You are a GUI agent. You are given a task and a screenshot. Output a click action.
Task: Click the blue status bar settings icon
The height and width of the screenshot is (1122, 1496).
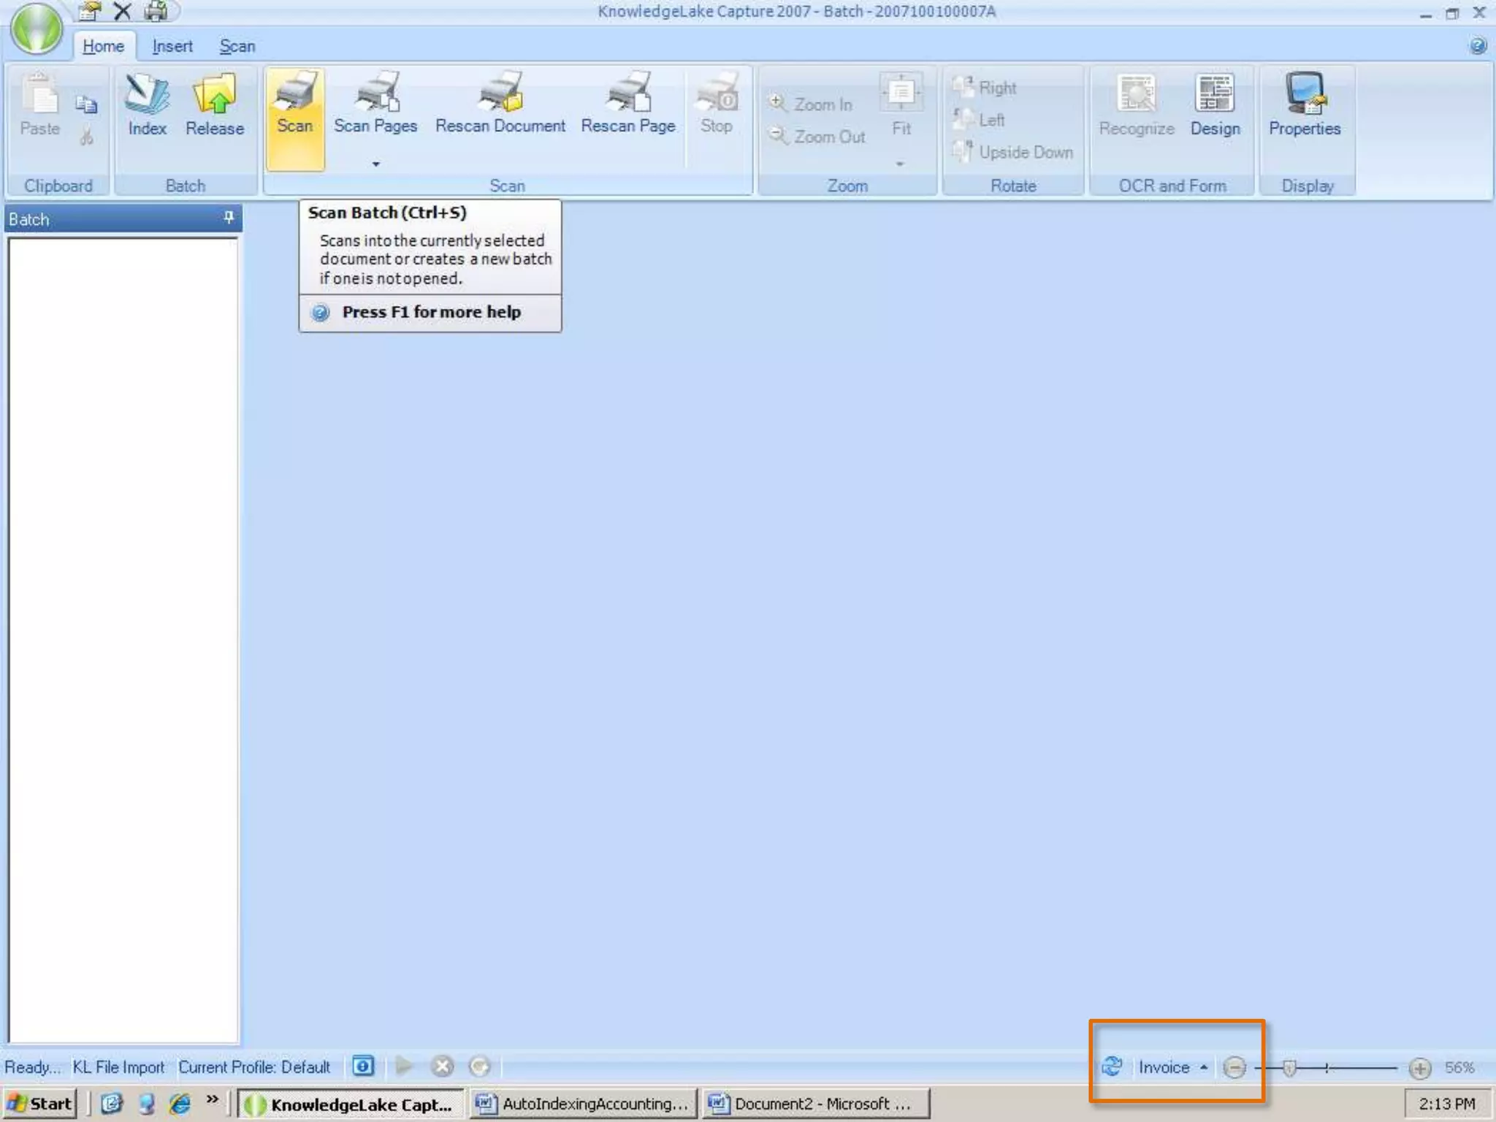pos(363,1066)
